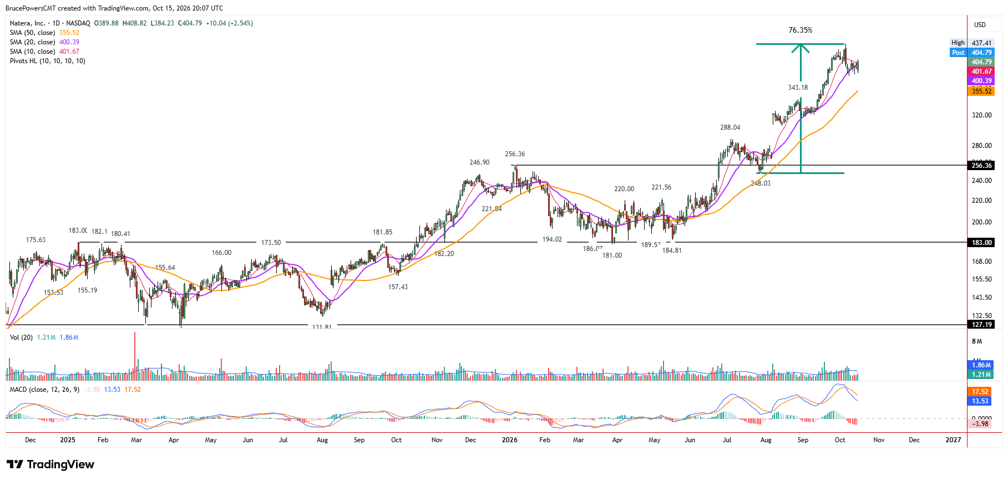The height and width of the screenshot is (481, 1008).
Task: Click the 200.00 price axis gridline label
Action: point(981,222)
